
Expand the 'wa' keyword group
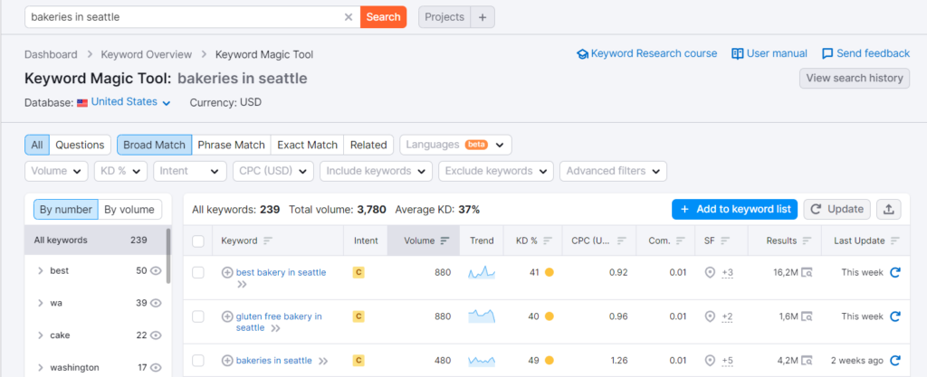pyautogui.click(x=41, y=303)
